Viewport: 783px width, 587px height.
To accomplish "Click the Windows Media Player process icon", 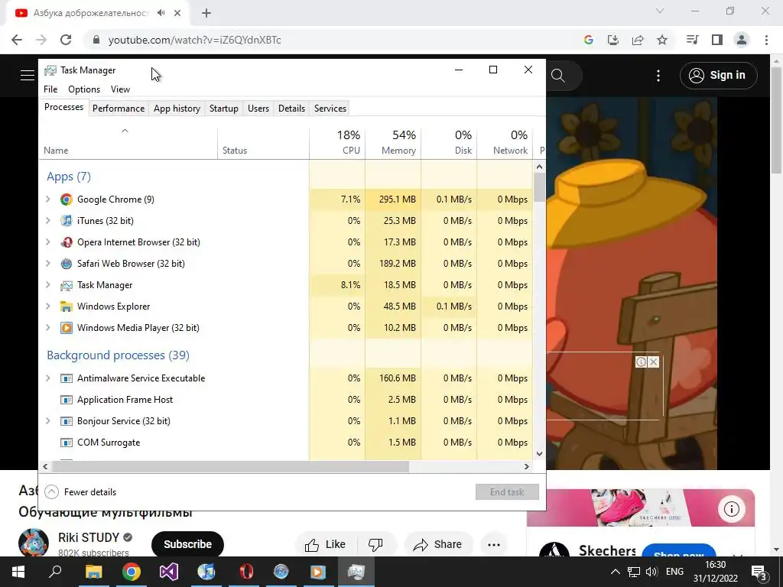I will 66,328.
